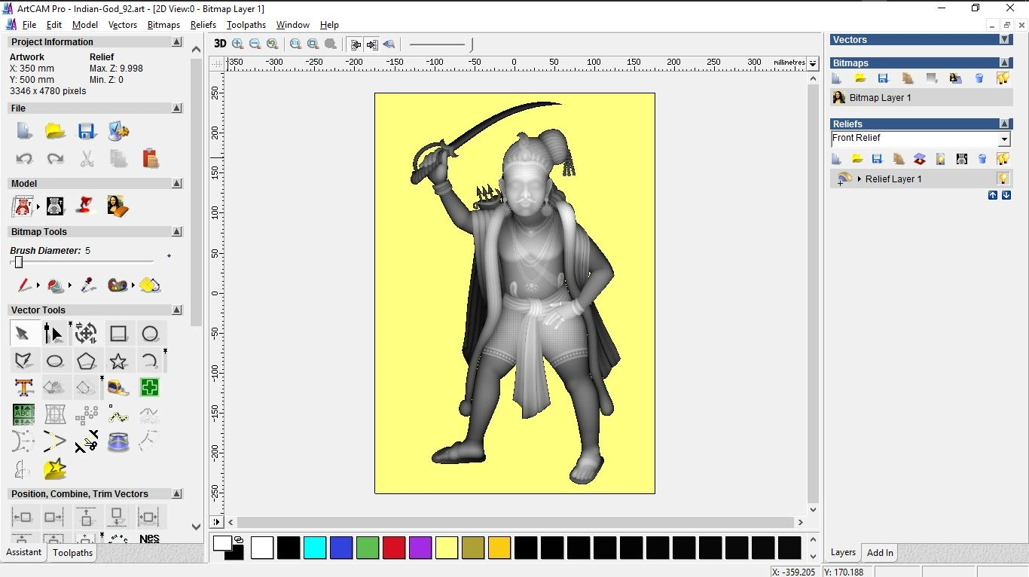Viewport: 1029px width, 577px height.
Task: Click the 3D view button
Action: [220, 44]
